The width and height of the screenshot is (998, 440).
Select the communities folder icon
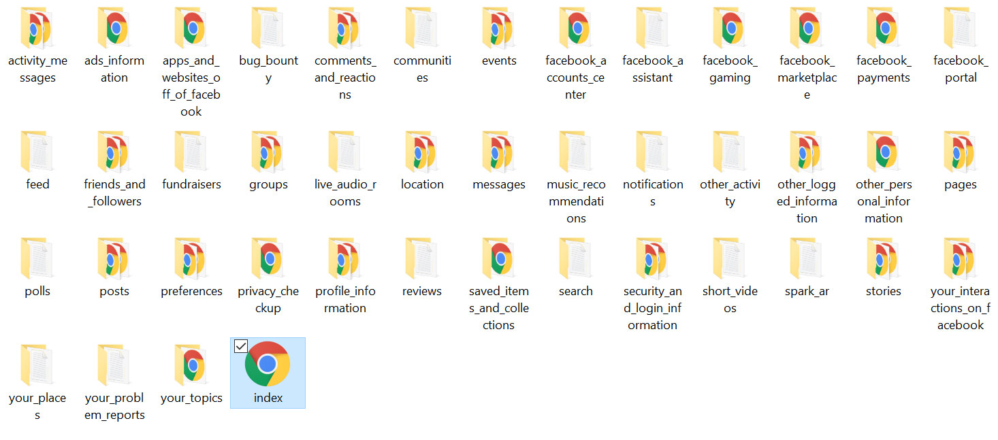422,28
